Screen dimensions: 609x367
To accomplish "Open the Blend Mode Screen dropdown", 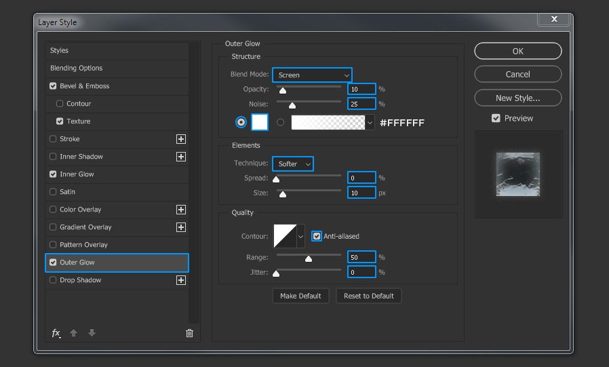I will coord(312,75).
